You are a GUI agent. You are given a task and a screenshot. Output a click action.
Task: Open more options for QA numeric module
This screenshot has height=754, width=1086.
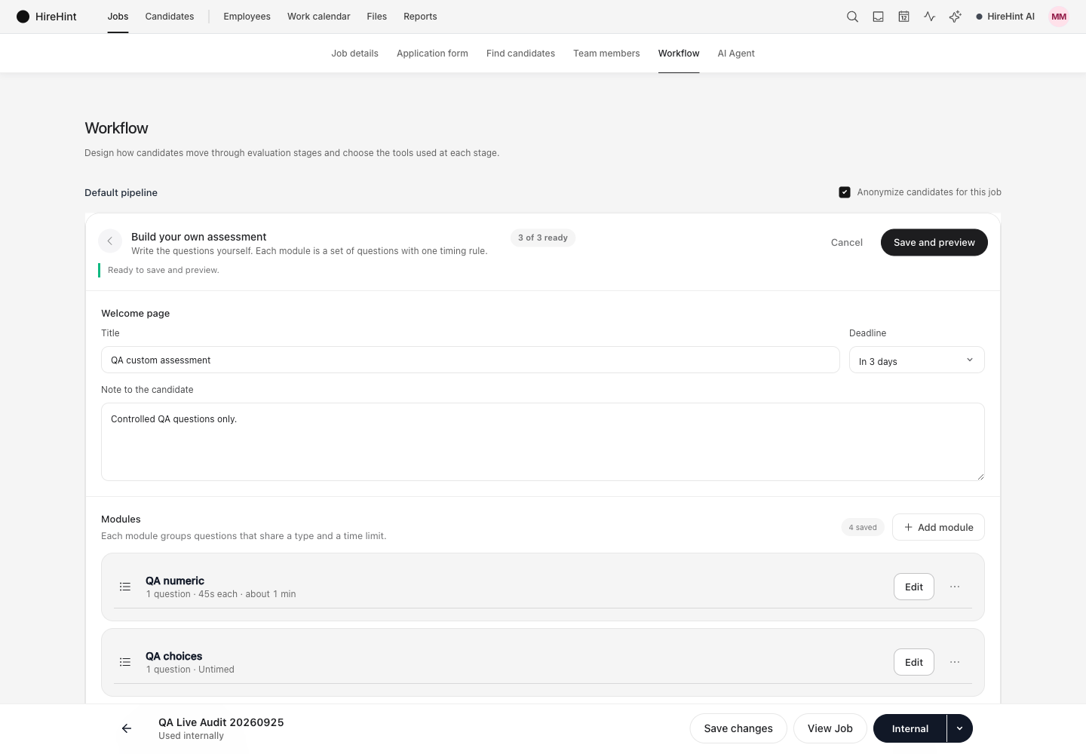point(955,587)
